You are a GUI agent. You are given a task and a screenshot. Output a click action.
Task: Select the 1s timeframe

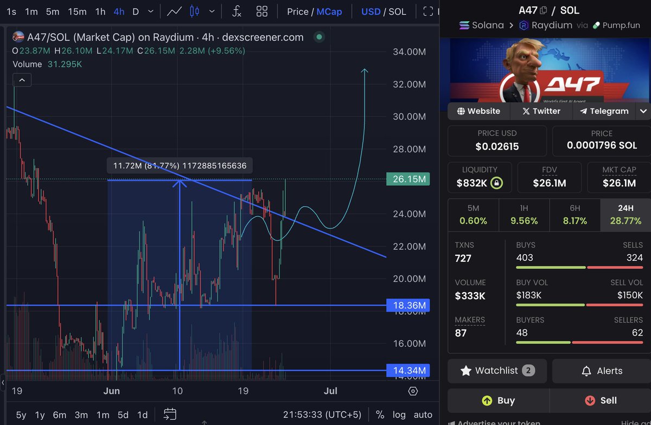11,11
